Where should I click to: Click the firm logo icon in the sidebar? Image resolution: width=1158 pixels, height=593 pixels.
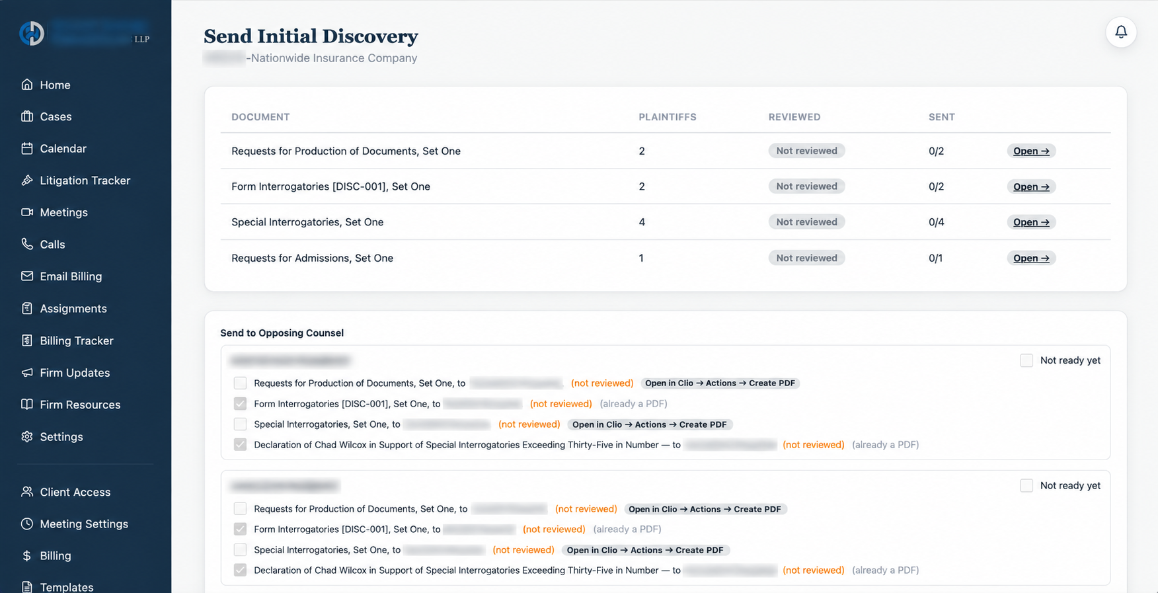click(32, 33)
